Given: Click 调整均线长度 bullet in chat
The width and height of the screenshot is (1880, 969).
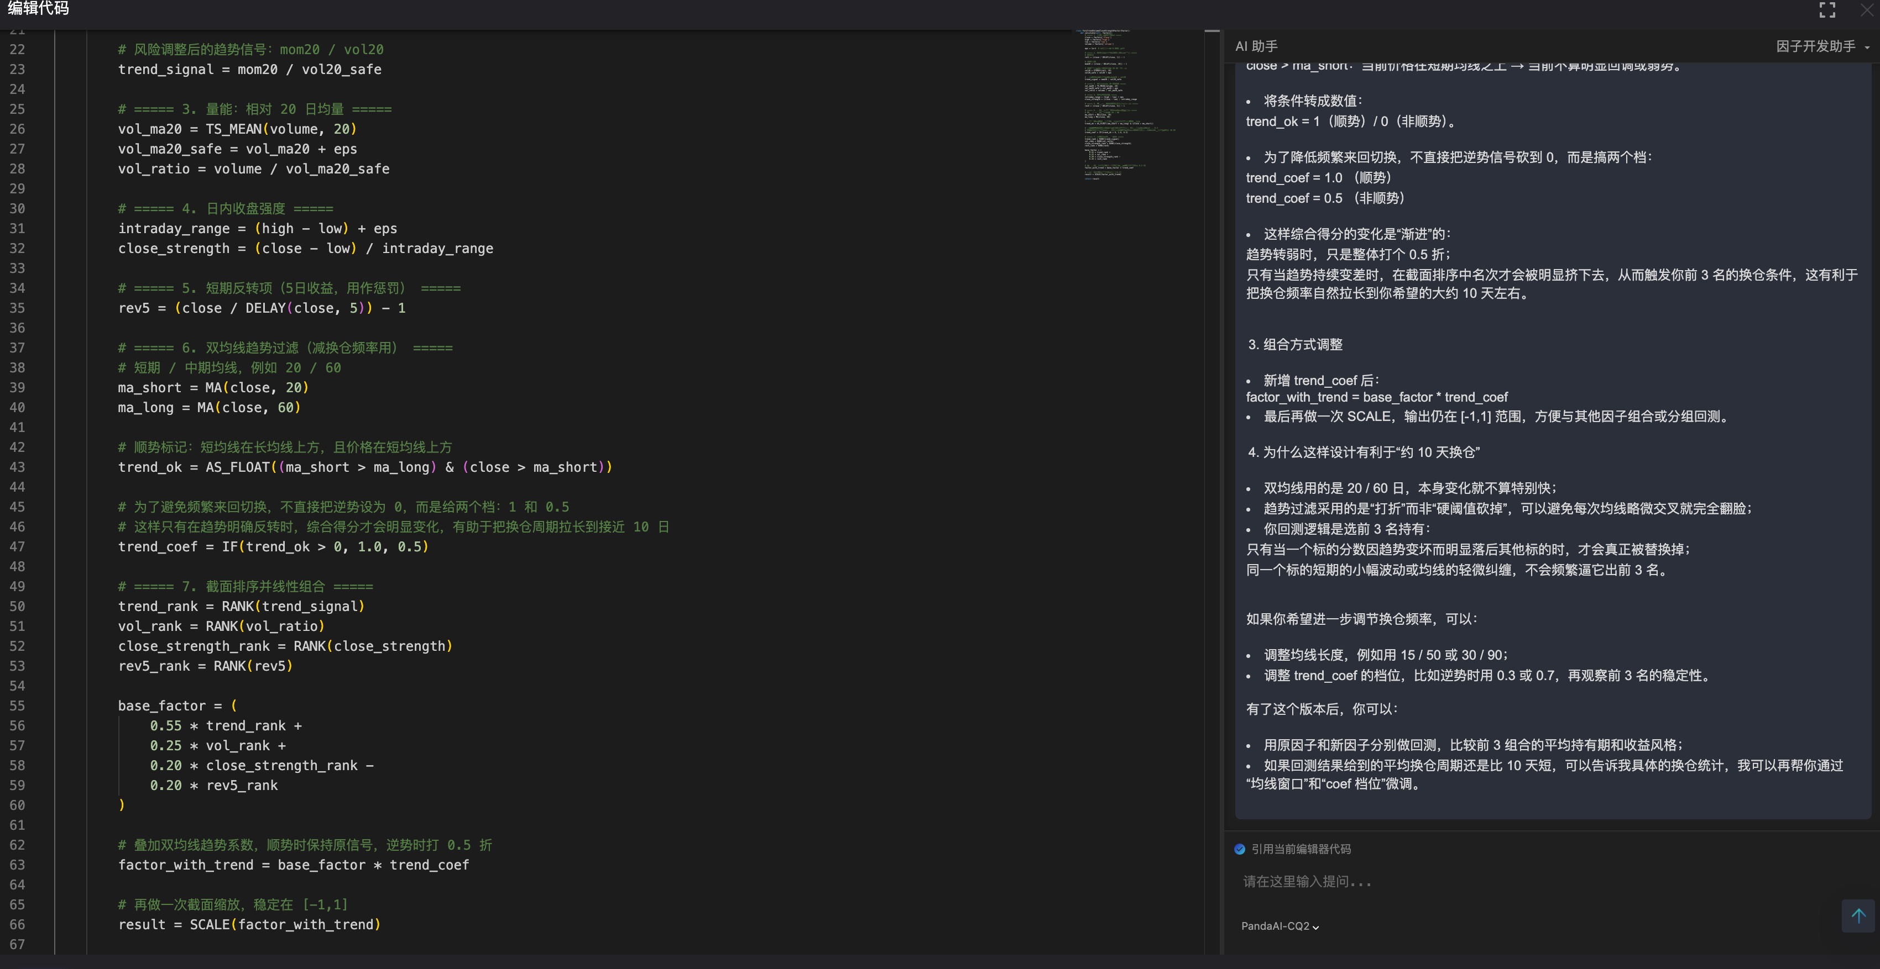Looking at the screenshot, I should (x=1386, y=655).
